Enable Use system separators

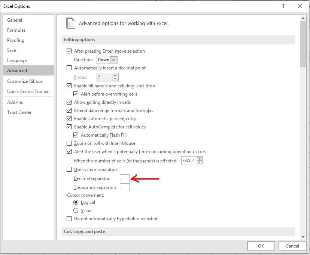(x=69, y=170)
